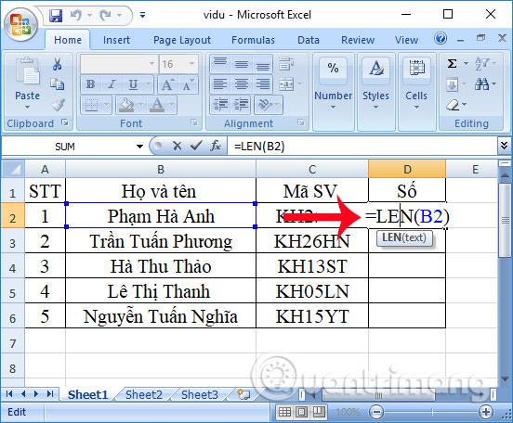This screenshot has height=423, width=513.
Task: Switch to Page Break Preview
Action: tap(320, 412)
